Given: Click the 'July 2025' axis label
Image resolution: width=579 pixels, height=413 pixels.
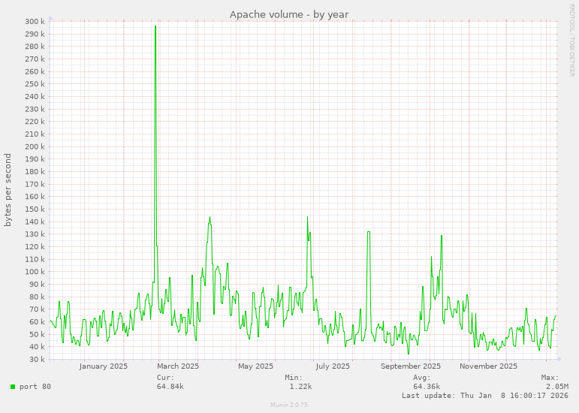Looking at the screenshot, I should (333, 366).
